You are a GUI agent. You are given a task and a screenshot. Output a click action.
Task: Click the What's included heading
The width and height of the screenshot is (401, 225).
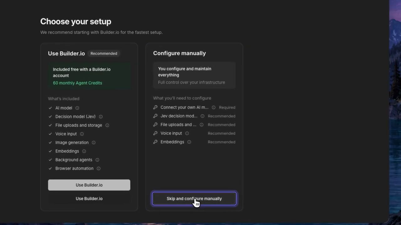click(x=64, y=98)
